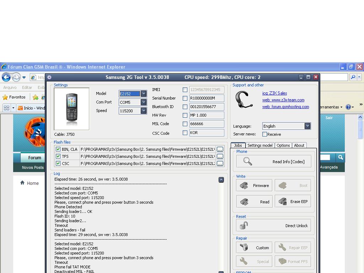This screenshot has width=364, height=273.
Task: Click the gear icon in Samsung Tool title bar
Action: tap(49, 77)
